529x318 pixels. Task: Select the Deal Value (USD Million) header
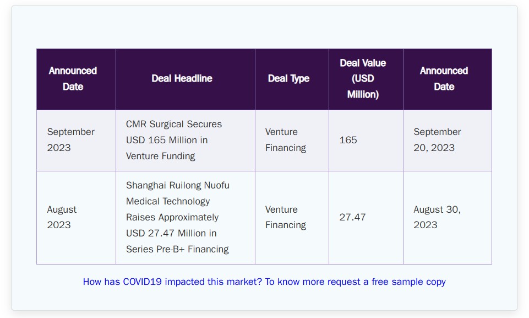point(366,79)
